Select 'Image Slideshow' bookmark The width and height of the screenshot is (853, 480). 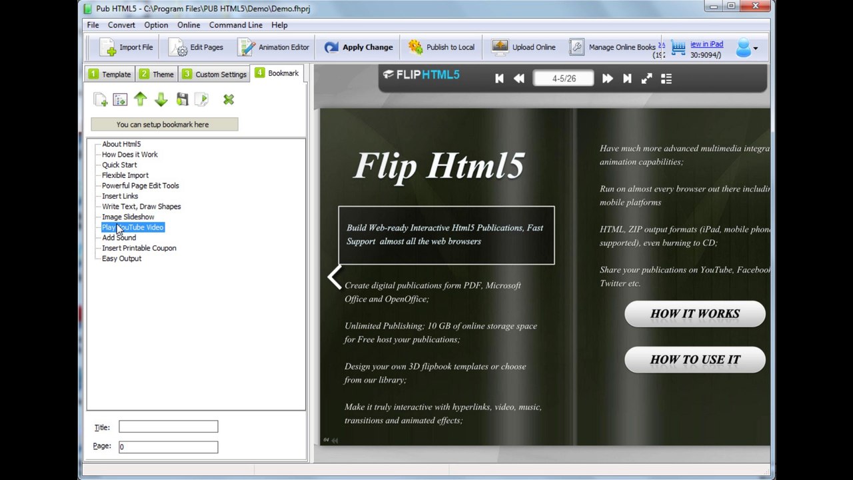click(128, 217)
